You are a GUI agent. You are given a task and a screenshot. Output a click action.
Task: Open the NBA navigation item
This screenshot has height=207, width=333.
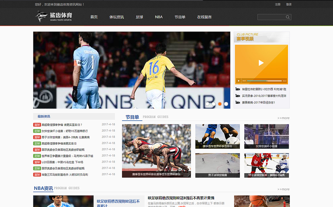(x=159, y=17)
